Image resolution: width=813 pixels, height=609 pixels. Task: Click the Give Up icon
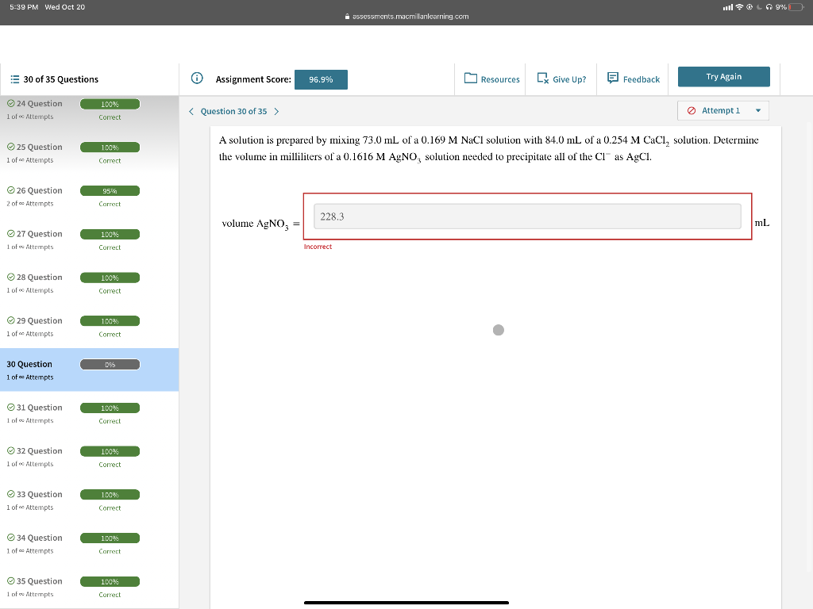543,79
